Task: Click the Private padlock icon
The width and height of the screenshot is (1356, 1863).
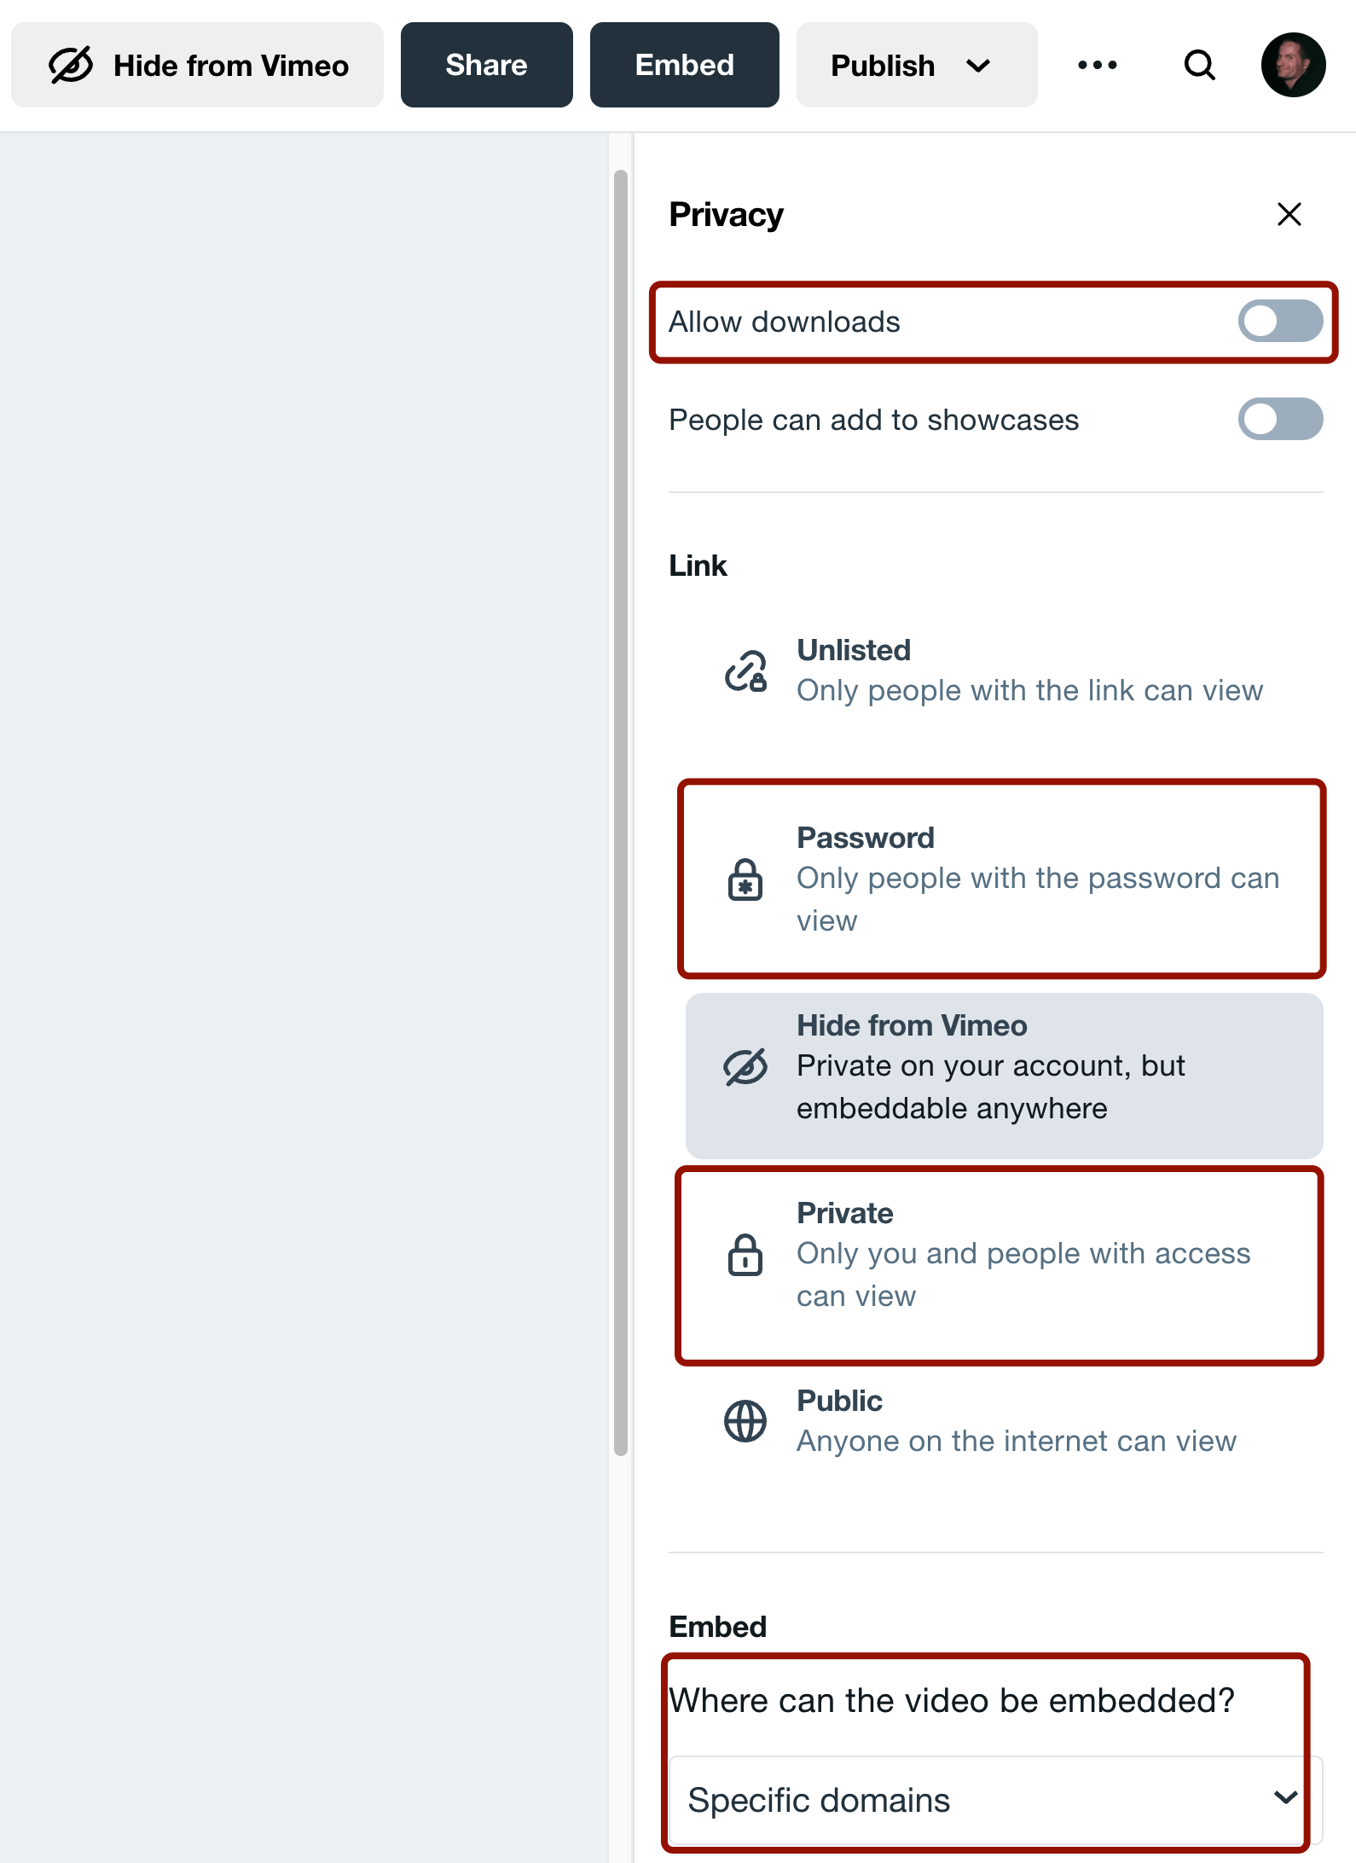Action: click(745, 1255)
